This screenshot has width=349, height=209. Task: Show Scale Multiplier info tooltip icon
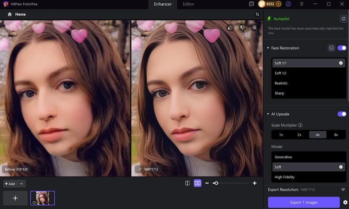300,125
